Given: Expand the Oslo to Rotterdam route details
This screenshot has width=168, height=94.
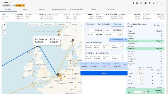Looking at the screenshot, I should pos(120,46).
